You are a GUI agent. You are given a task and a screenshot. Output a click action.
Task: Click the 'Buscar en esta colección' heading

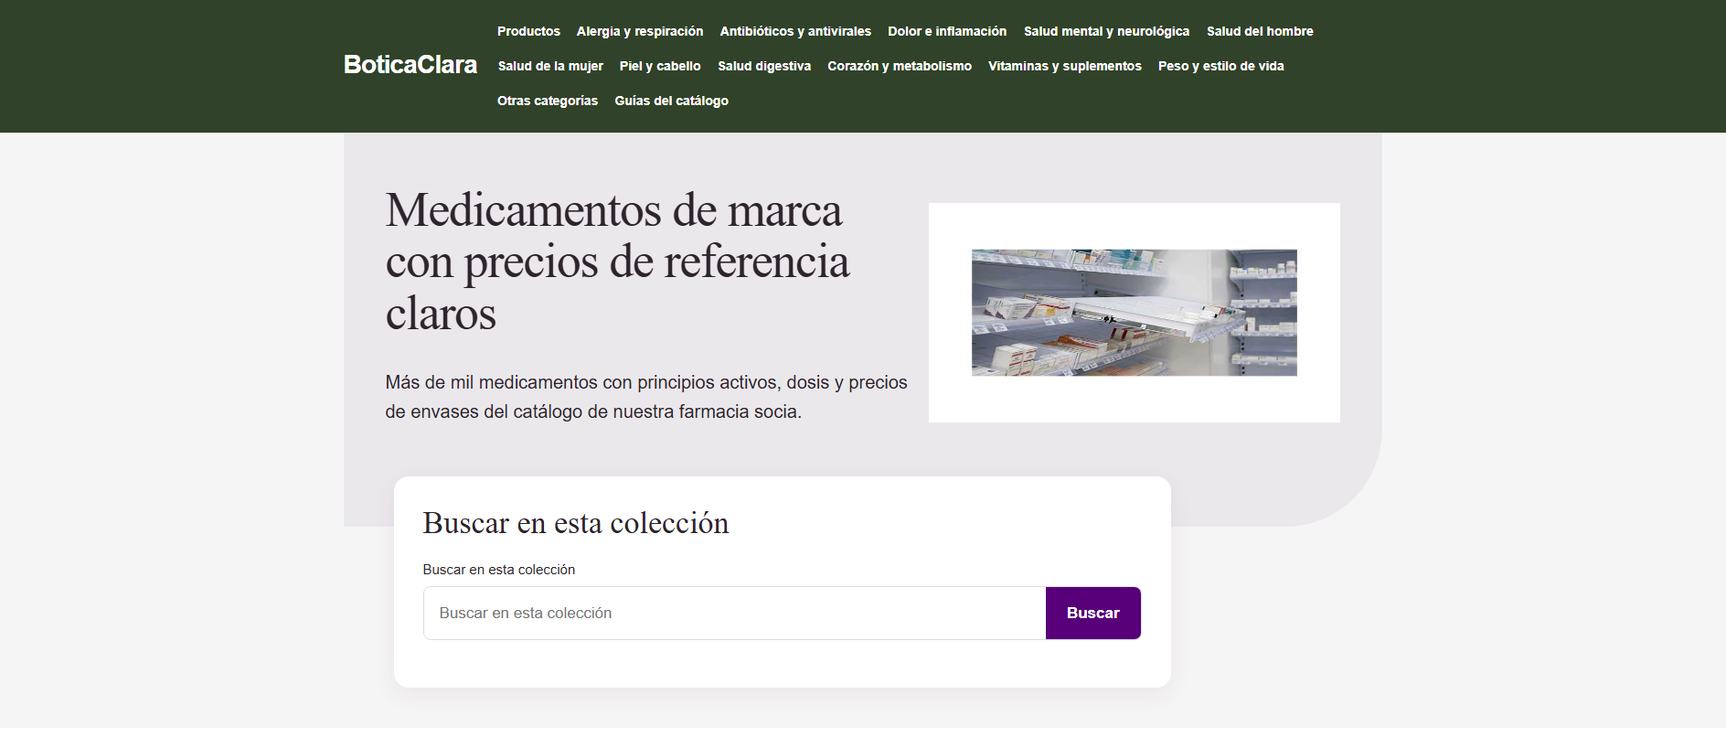pos(576,523)
